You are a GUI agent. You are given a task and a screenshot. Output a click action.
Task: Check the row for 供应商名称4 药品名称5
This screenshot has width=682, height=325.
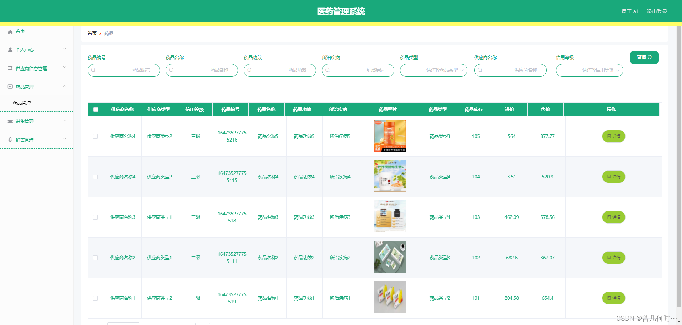pyautogui.click(x=95, y=136)
